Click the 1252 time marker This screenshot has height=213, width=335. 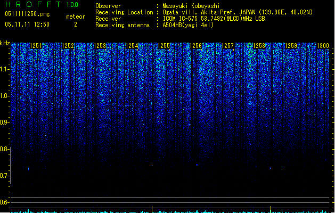(68, 46)
